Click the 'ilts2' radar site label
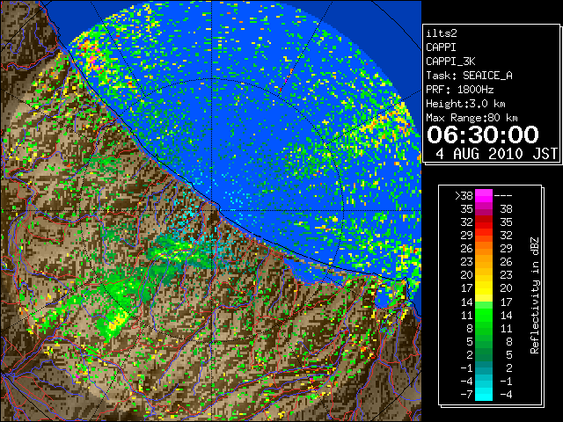 coord(442,33)
